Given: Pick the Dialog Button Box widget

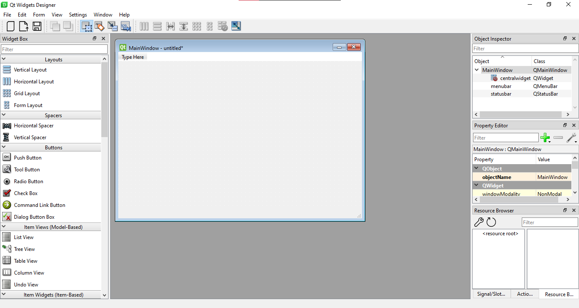Looking at the screenshot, I should pyautogui.click(x=34, y=217).
